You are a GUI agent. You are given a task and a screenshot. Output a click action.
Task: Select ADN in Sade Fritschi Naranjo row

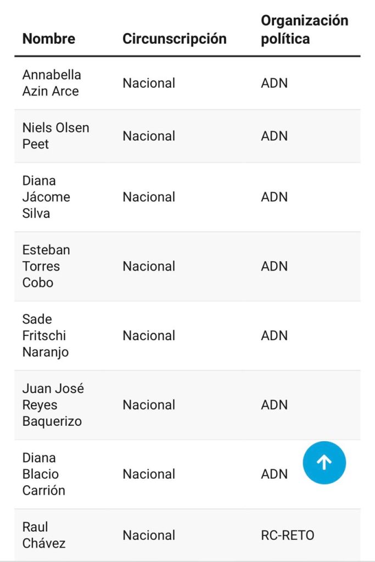coord(275,336)
